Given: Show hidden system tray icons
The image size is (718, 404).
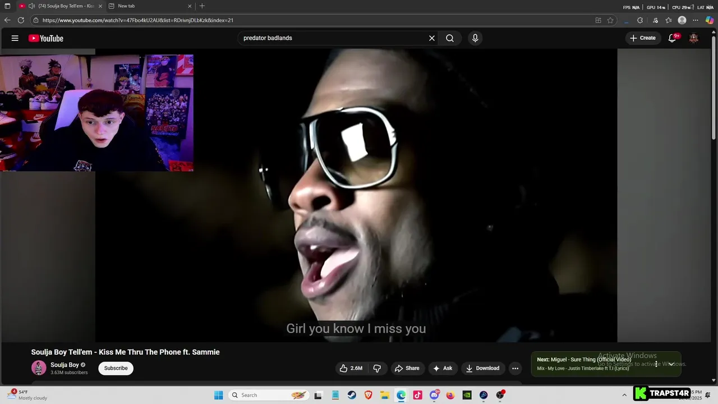Looking at the screenshot, I should [624, 395].
